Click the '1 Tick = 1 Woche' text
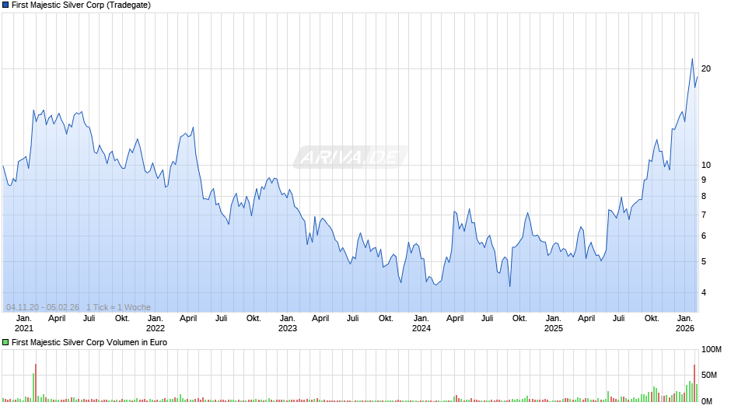The width and height of the screenshot is (731, 409). click(x=118, y=307)
